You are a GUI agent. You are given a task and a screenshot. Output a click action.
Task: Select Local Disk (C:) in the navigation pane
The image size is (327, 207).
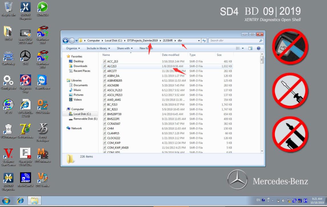tap(82, 114)
